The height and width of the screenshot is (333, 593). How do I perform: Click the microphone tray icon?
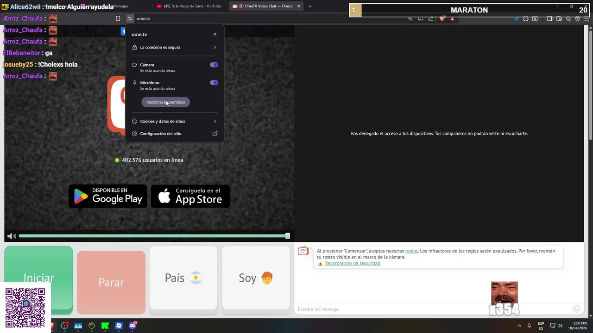point(529,326)
